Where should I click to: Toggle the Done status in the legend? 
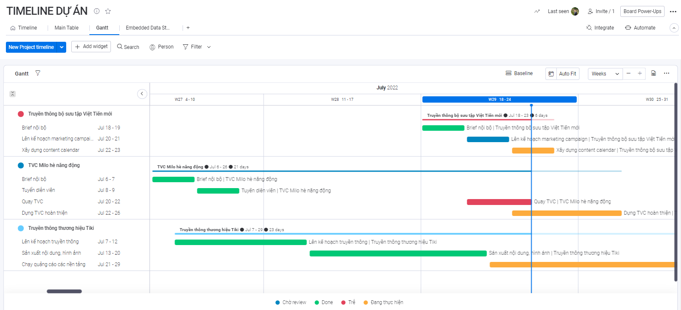point(323,302)
